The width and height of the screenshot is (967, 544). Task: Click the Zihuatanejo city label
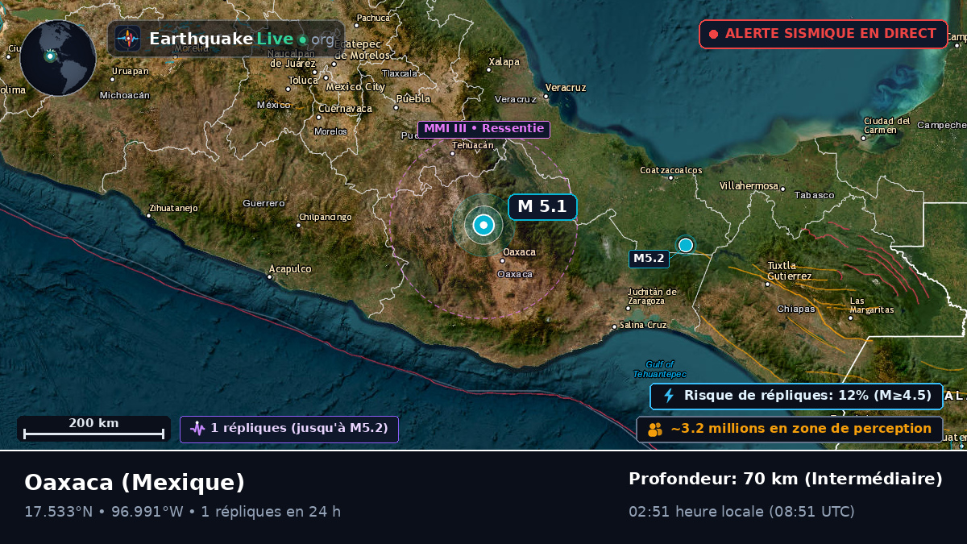173,208
